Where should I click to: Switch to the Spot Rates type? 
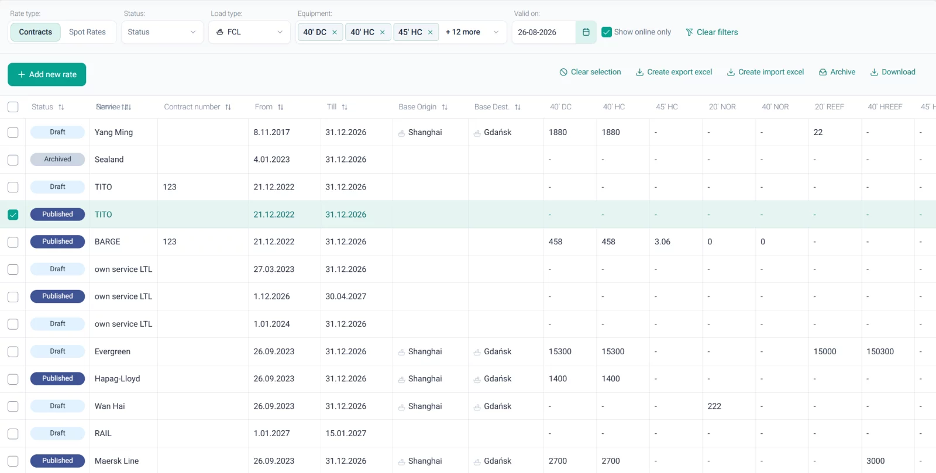87,32
